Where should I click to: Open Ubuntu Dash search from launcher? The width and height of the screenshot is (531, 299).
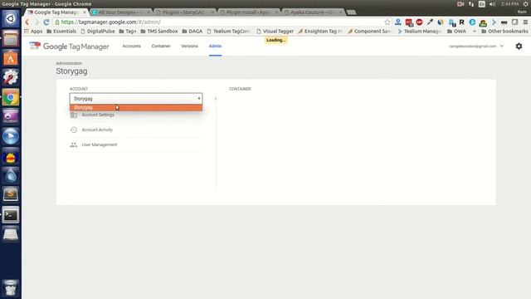pos(11,18)
